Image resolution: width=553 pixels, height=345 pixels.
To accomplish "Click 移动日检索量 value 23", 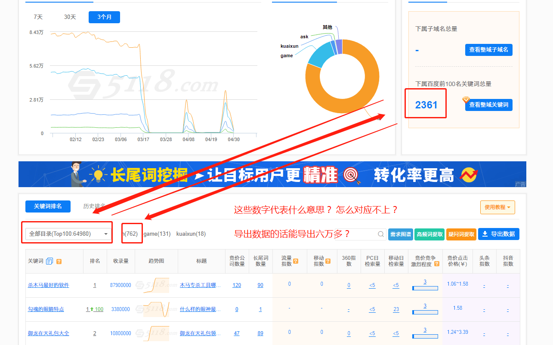I will pos(396,309).
